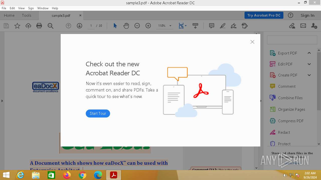Choose the selection arrow tool
The width and height of the screenshot is (321, 180).
pyautogui.click(x=115, y=26)
